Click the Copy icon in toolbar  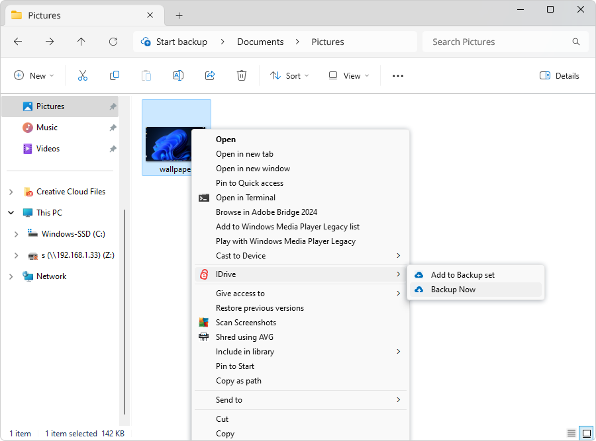tap(115, 76)
